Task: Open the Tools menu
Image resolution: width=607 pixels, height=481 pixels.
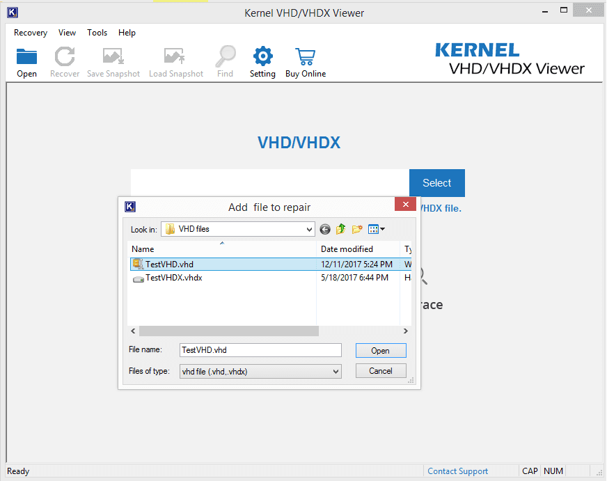Action: click(x=97, y=33)
